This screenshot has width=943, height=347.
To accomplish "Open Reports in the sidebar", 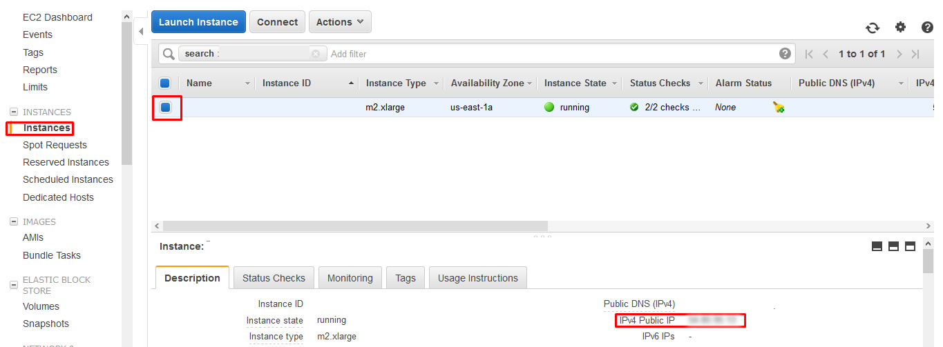I will pyautogui.click(x=40, y=70).
